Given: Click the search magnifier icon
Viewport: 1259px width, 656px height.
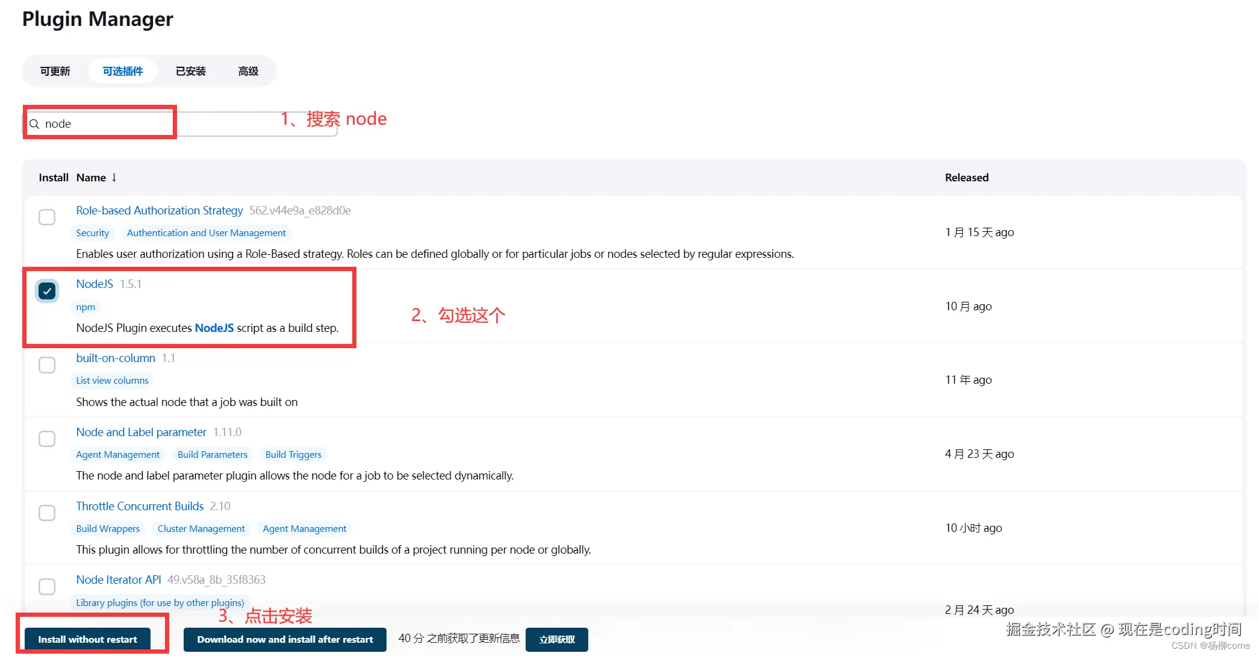Looking at the screenshot, I should click(34, 124).
